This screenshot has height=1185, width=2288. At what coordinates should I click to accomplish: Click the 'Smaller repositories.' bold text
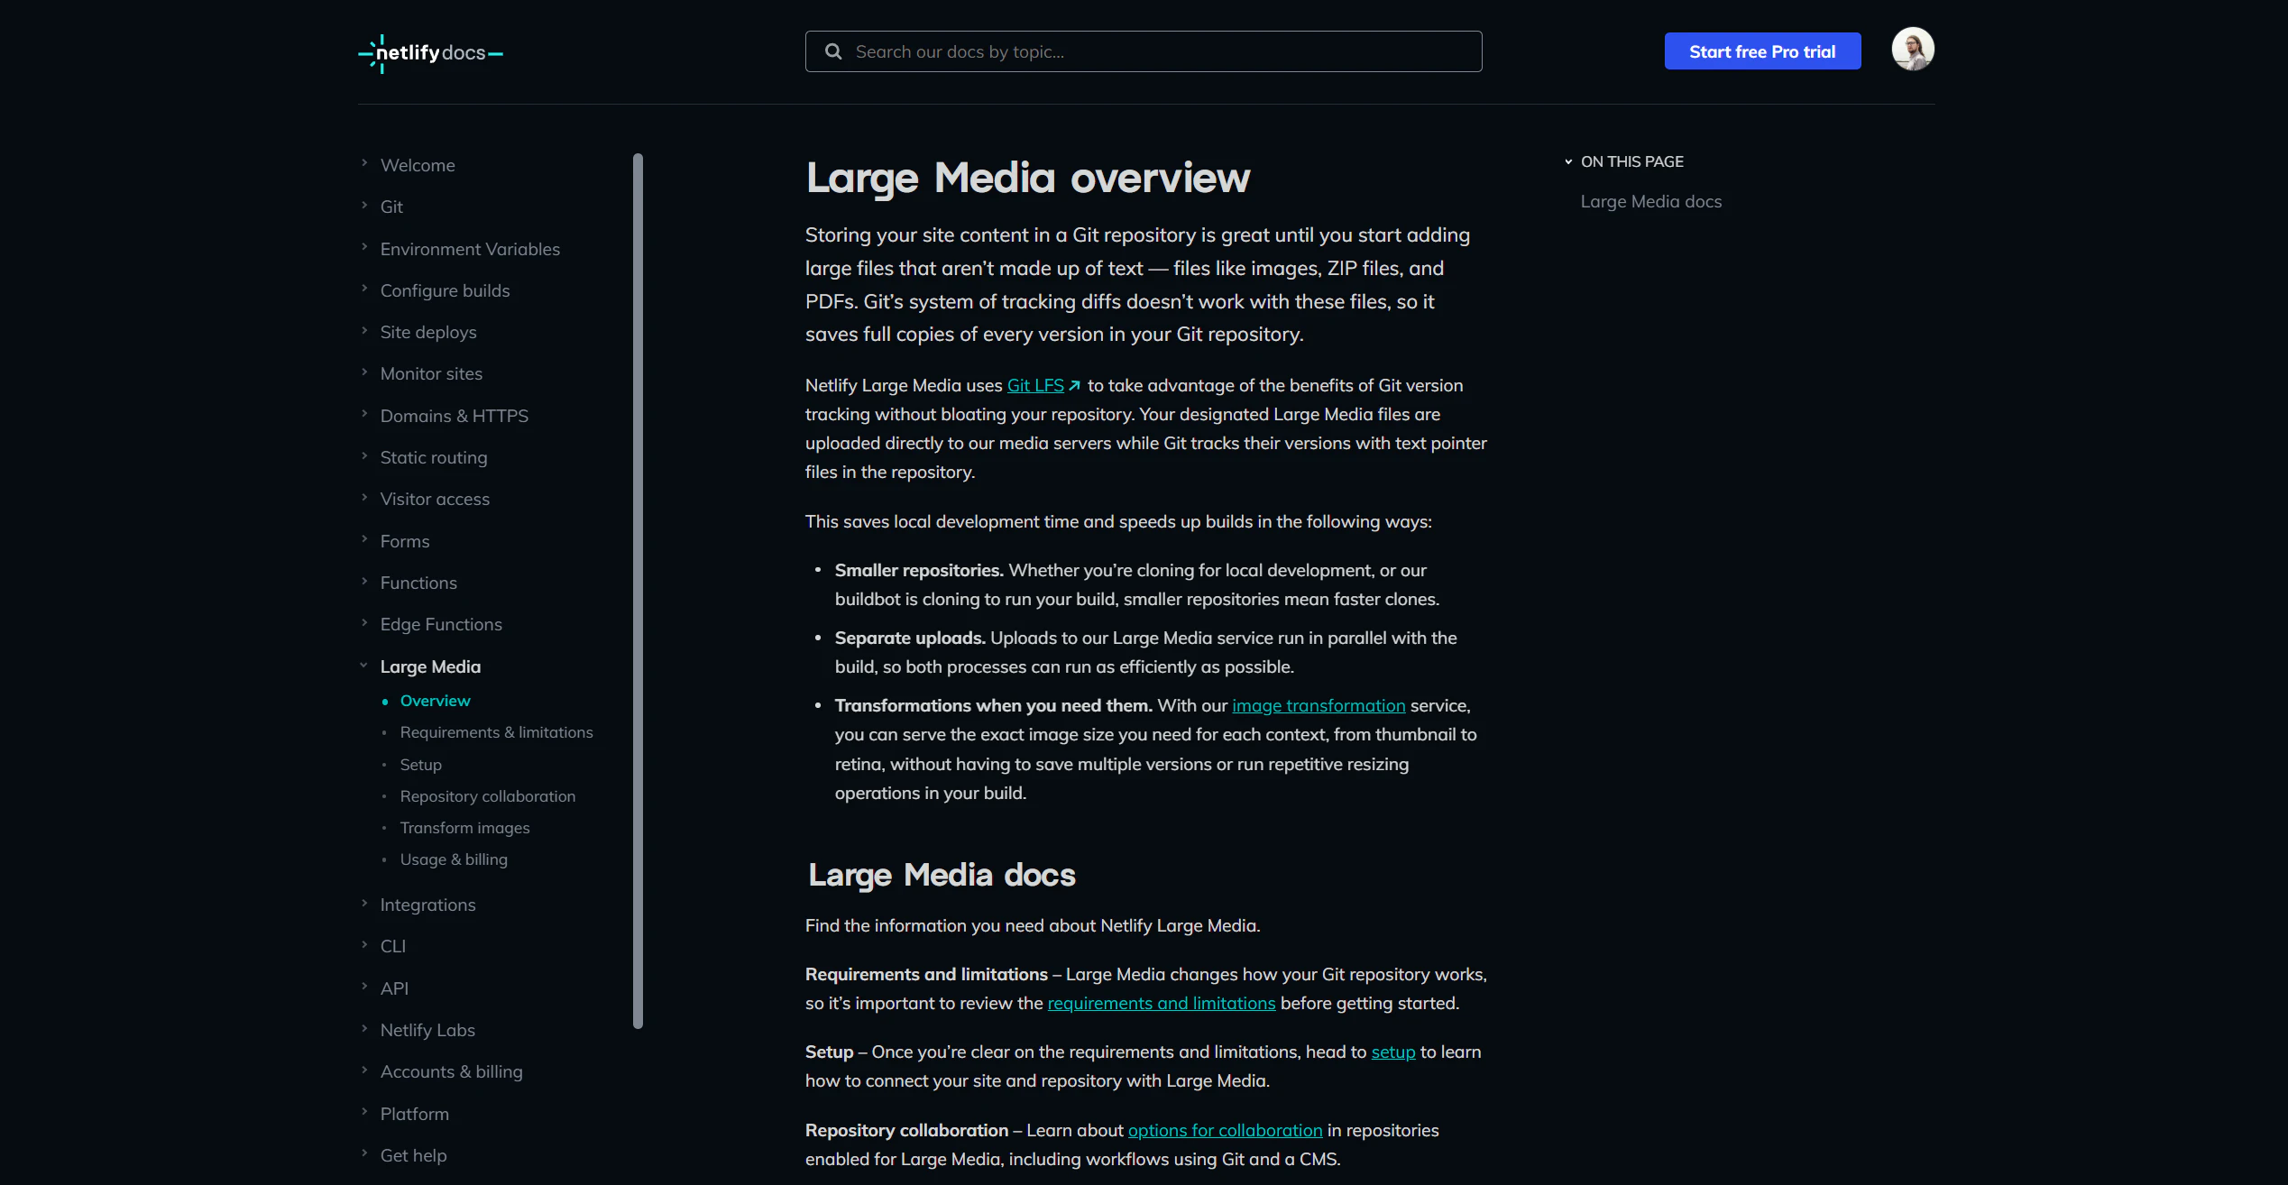918,571
